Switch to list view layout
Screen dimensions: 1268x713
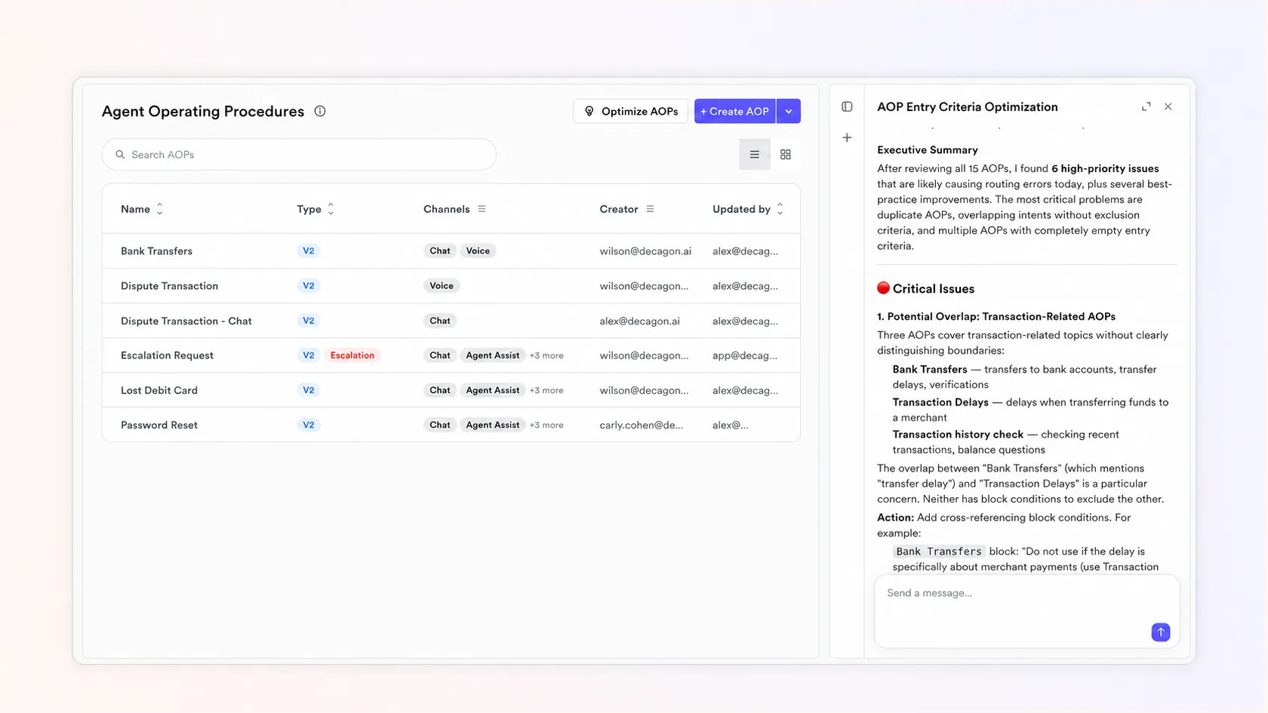tap(755, 155)
